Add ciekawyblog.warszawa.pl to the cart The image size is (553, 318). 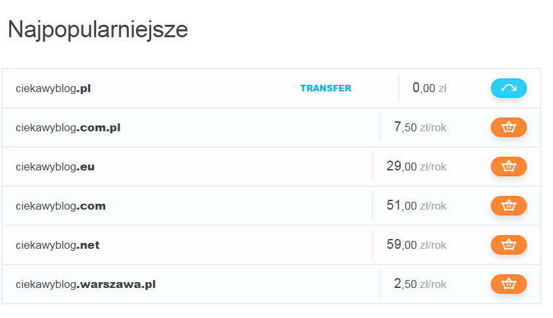pos(509,284)
